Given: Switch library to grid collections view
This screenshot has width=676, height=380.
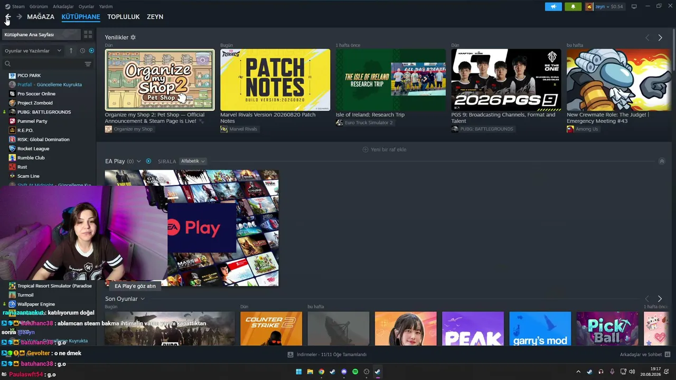Looking at the screenshot, I should tap(88, 34).
